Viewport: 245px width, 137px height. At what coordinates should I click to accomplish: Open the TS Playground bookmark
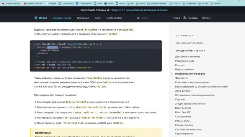click(83, 3)
